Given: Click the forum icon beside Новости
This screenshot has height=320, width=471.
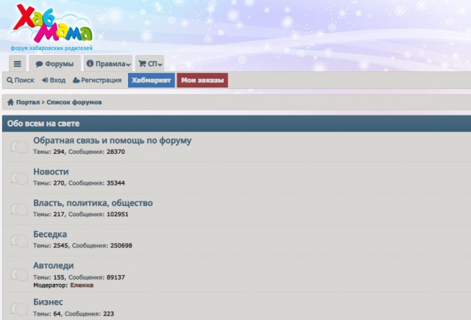Looking at the screenshot, I should click(x=19, y=178).
